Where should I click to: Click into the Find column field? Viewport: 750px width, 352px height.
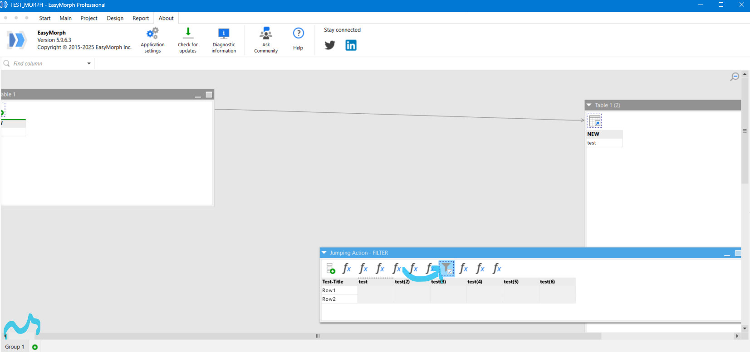tap(49, 63)
